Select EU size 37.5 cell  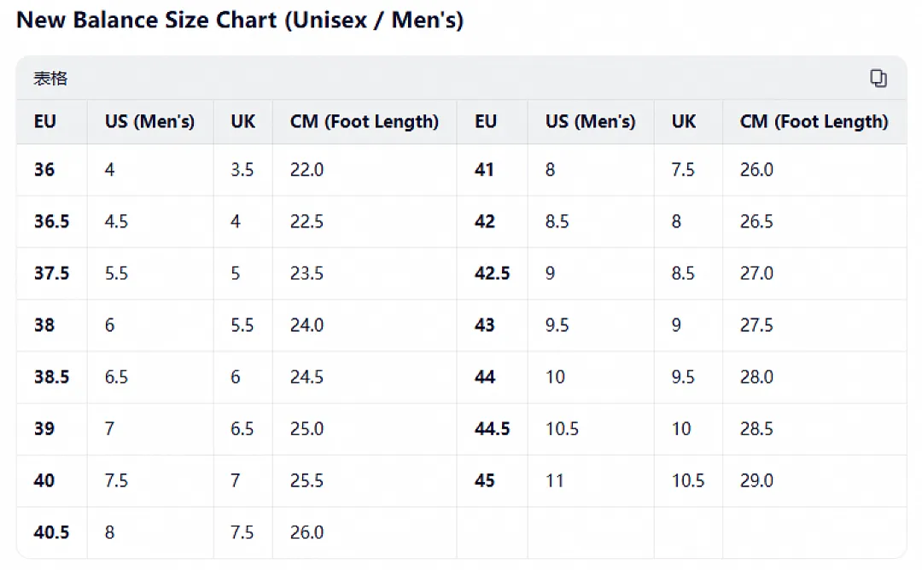(52, 273)
